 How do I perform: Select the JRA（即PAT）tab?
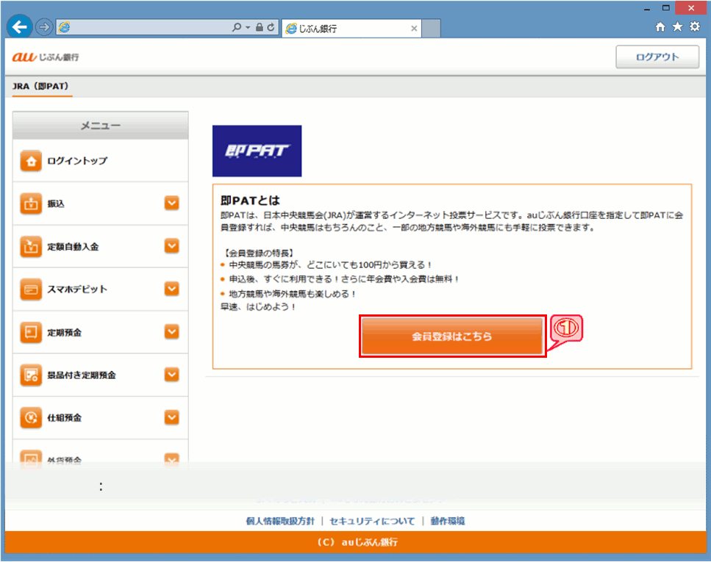pos(40,86)
